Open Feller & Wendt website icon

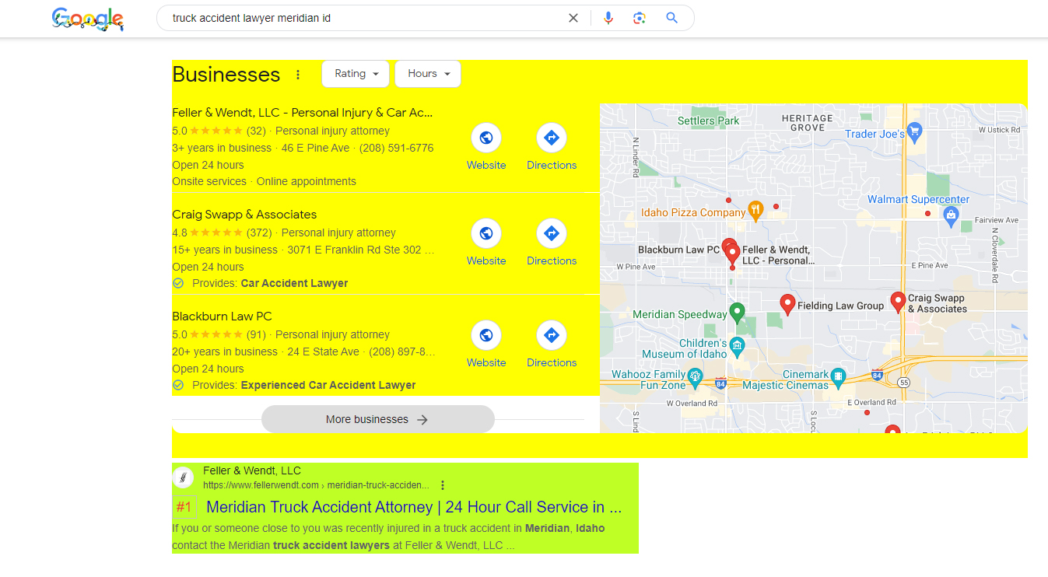click(486, 138)
